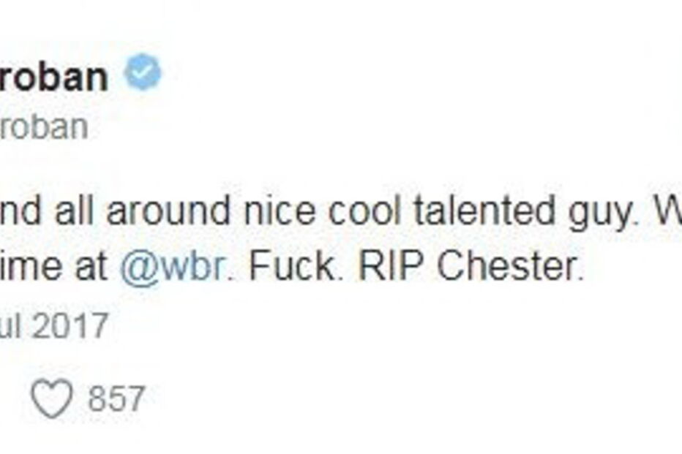This screenshot has height=454, width=682.
Task: Open the @wbr mention link
Action: click(x=172, y=266)
